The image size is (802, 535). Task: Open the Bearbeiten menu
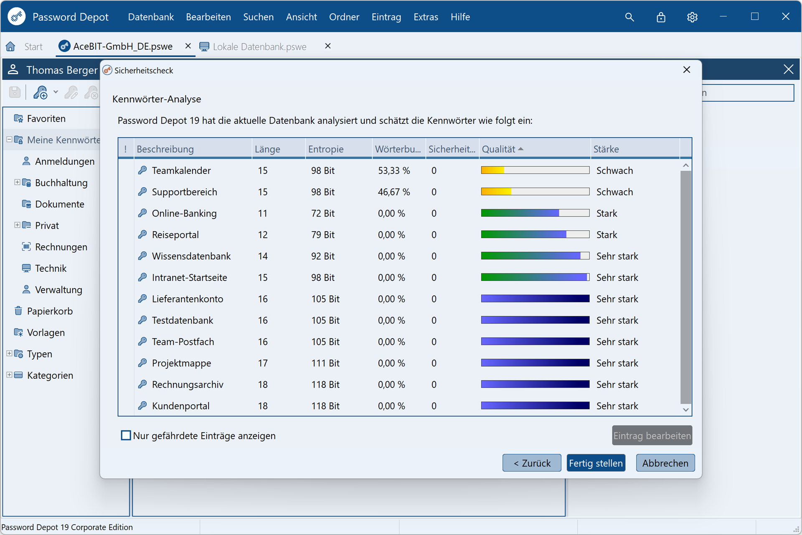(208, 17)
